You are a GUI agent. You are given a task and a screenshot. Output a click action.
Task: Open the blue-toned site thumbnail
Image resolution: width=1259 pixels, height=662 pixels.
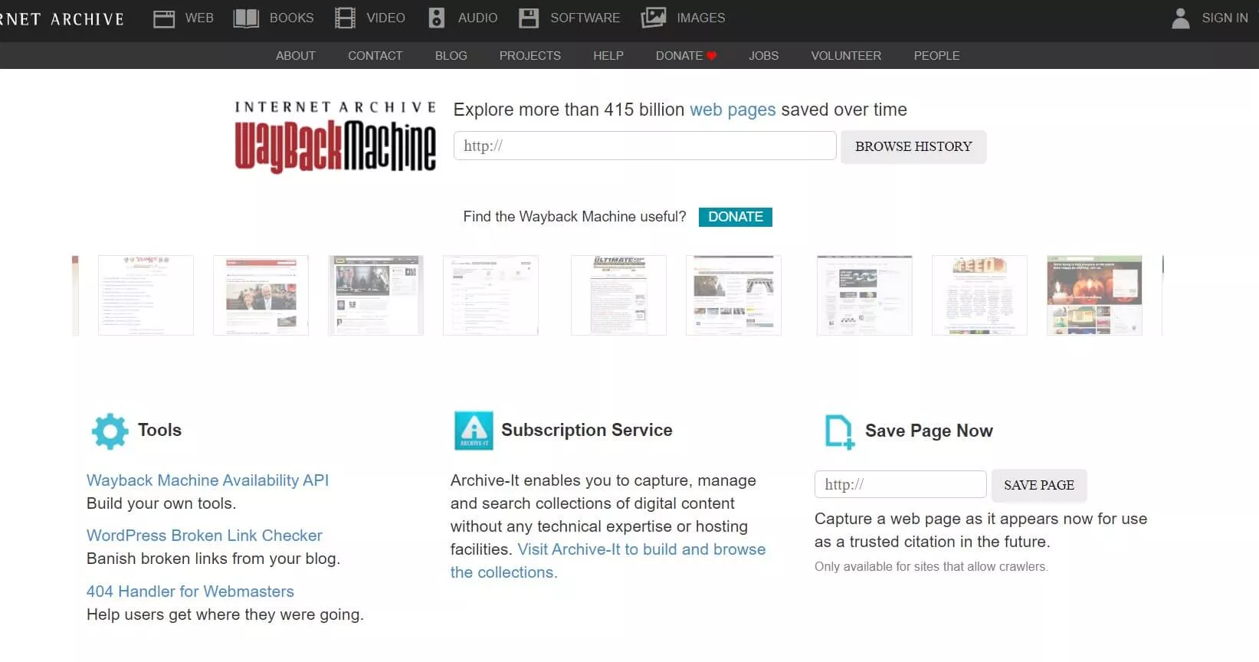[x=864, y=295]
